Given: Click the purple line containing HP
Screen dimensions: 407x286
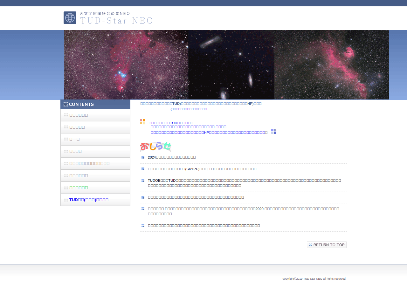Looking at the screenshot, I should (209, 133).
